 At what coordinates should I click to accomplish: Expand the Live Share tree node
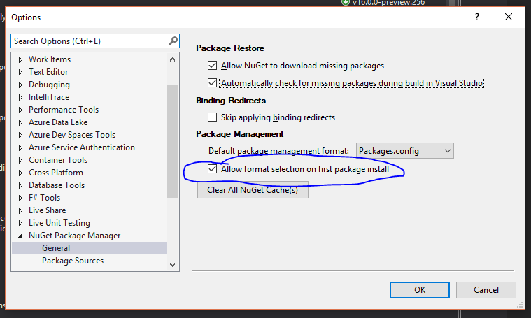(x=20, y=210)
